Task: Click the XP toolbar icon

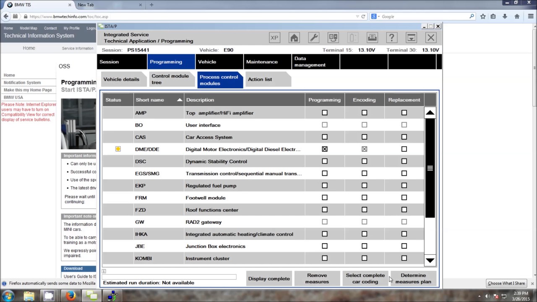Action: (274, 38)
